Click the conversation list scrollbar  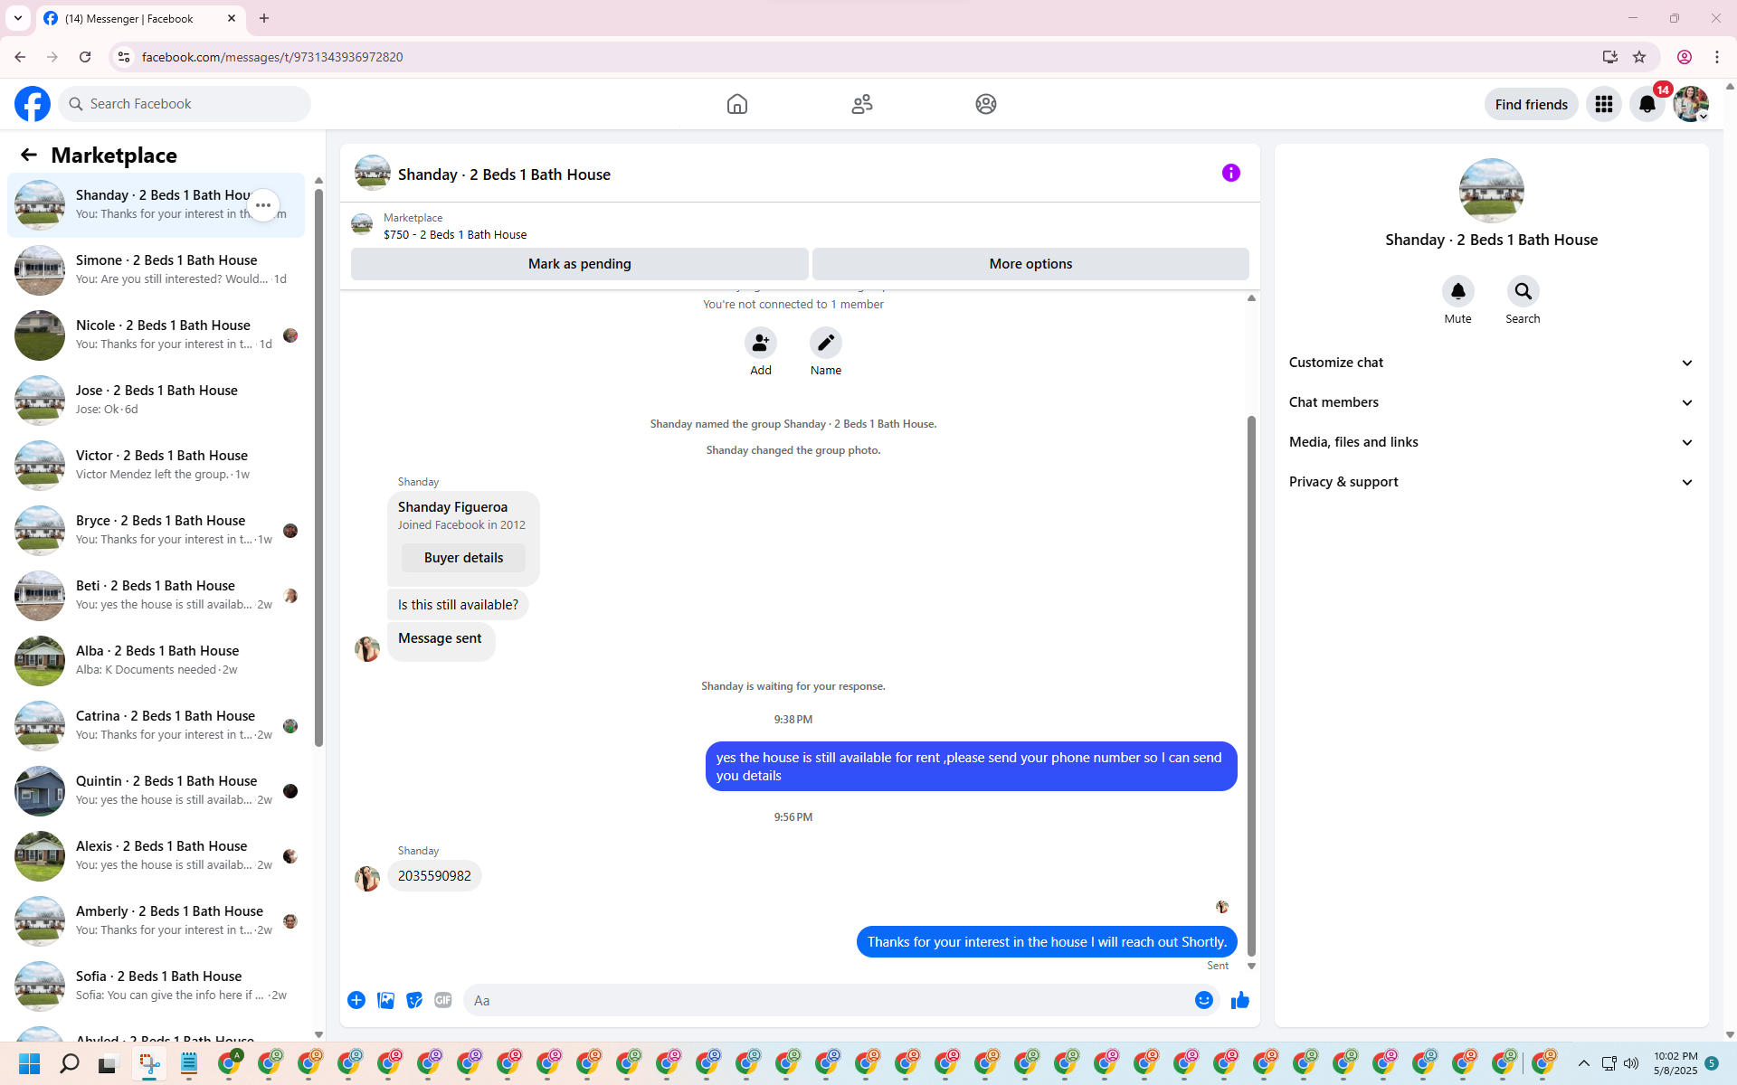tap(318, 467)
